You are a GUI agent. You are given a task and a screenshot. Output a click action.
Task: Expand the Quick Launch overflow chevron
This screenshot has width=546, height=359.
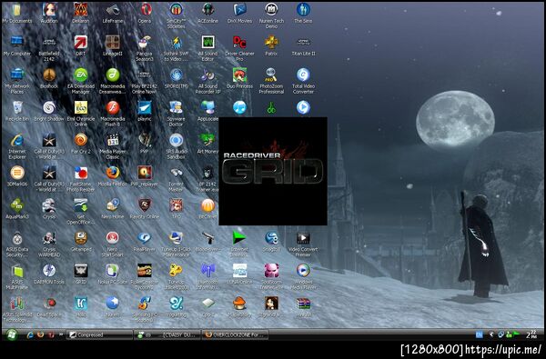point(61,334)
